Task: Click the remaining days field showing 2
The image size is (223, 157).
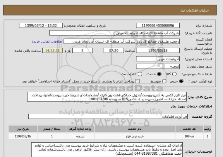Action: [x=82, y=51]
